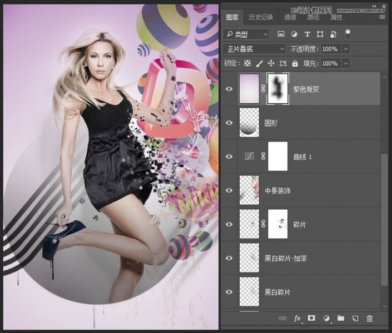Viewport: 392px width, 333px height.
Task: Add a layer style with fx icon
Action: (x=297, y=319)
